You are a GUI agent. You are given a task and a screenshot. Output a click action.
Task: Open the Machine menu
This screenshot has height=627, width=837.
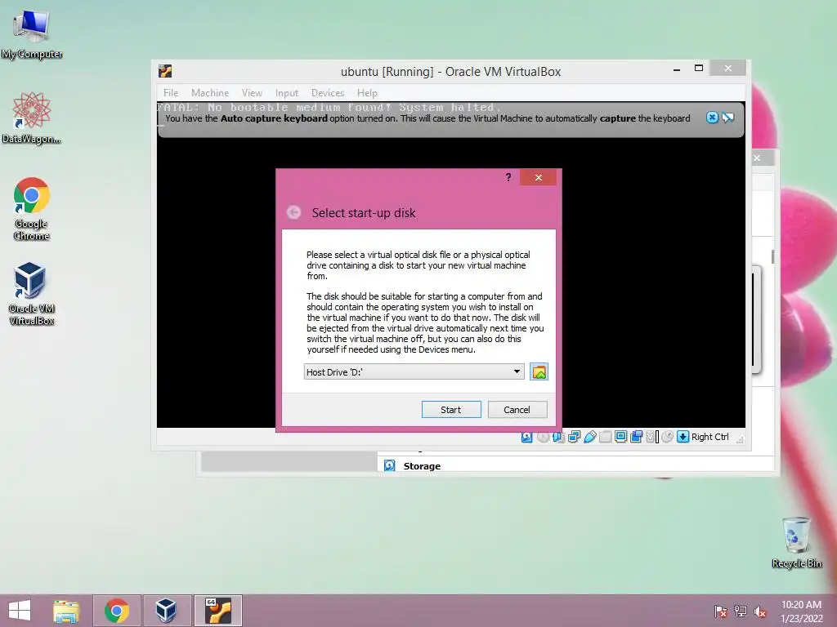pyautogui.click(x=210, y=93)
